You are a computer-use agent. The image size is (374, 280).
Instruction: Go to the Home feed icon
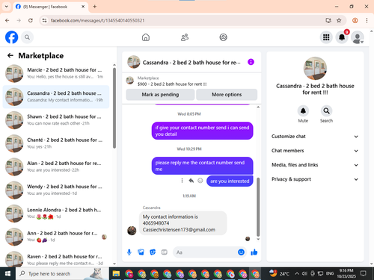(x=146, y=37)
